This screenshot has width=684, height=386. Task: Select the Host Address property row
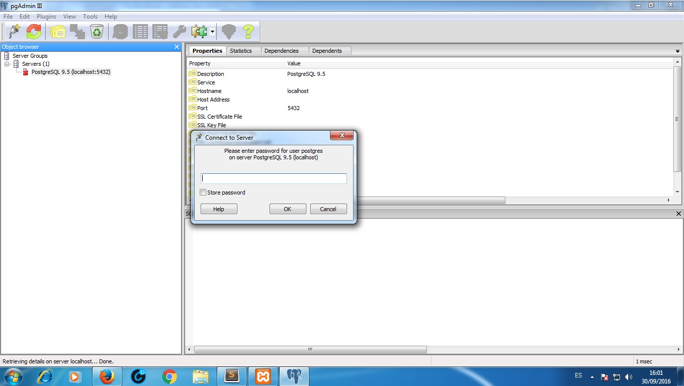tap(430, 100)
